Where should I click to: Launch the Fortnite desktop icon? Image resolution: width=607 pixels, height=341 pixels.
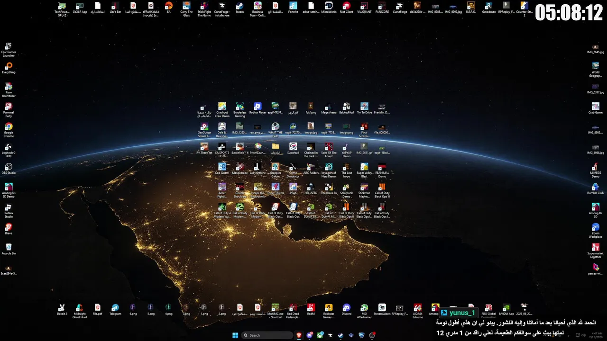(x=293, y=8)
